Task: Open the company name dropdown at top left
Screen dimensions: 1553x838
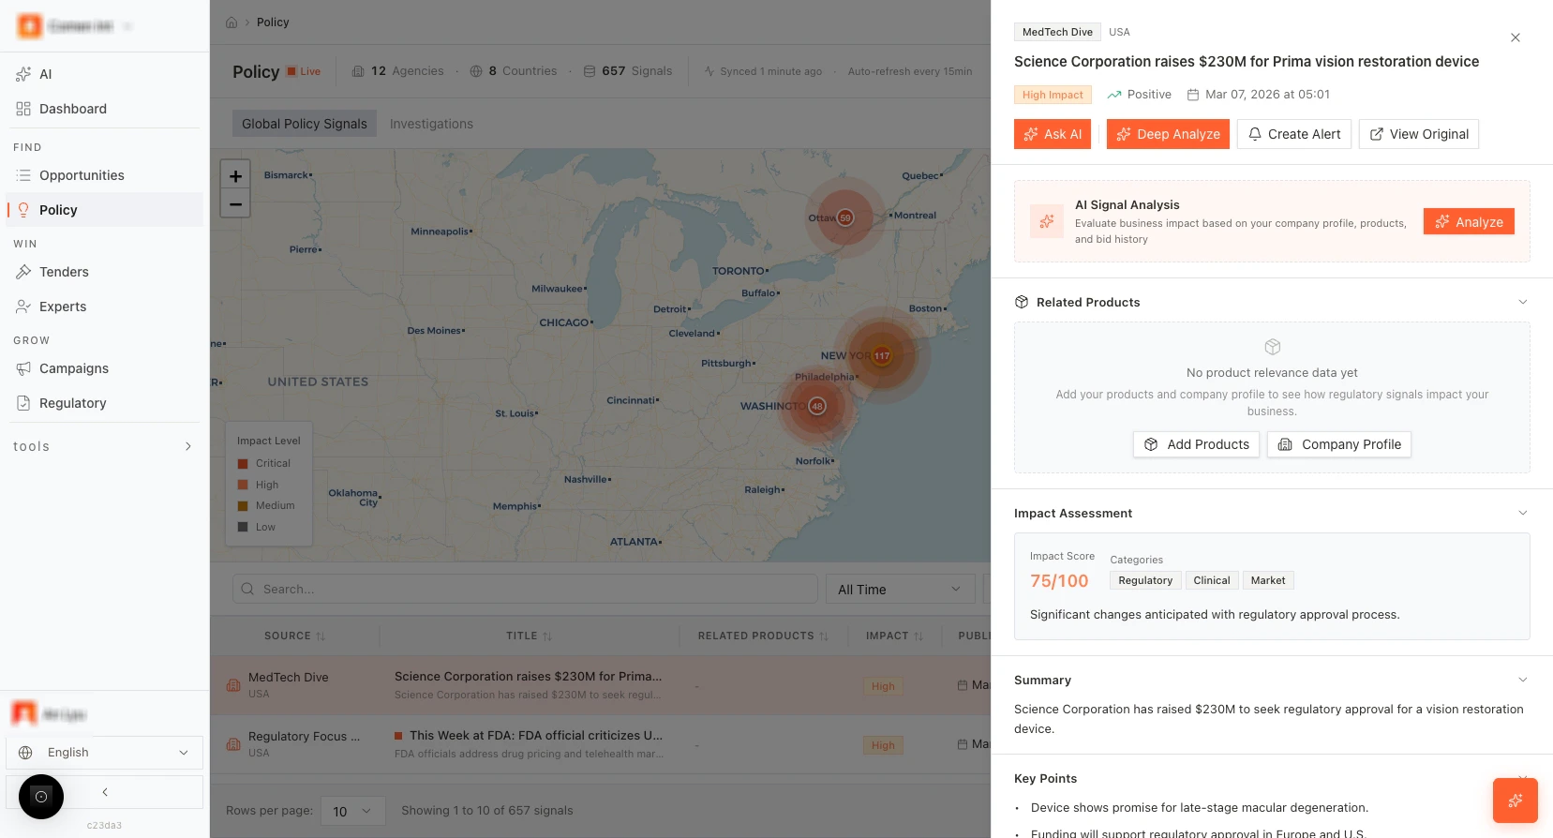Action: (75, 26)
